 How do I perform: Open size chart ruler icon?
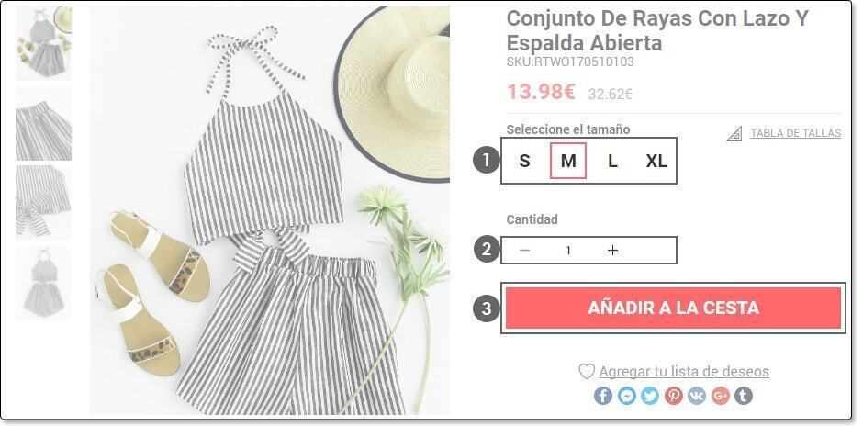click(x=734, y=134)
